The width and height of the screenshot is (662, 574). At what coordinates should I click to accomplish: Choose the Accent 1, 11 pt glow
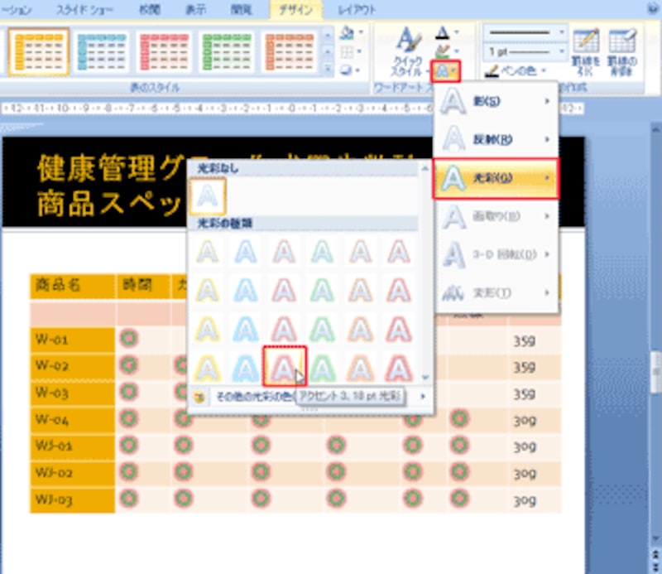[208, 329]
